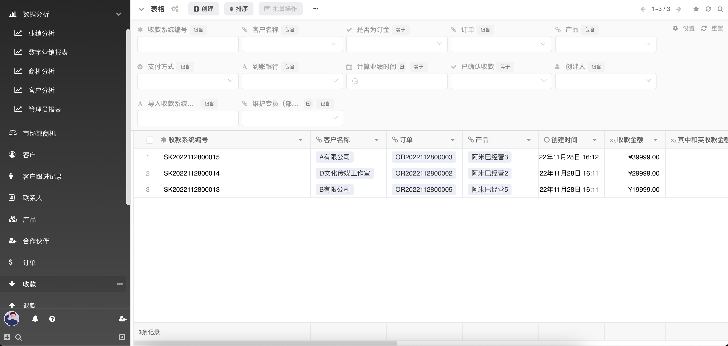The width and height of the screenshot is (728, 346).
Task: Select record SK2022112800015
Action: point(192,157)
